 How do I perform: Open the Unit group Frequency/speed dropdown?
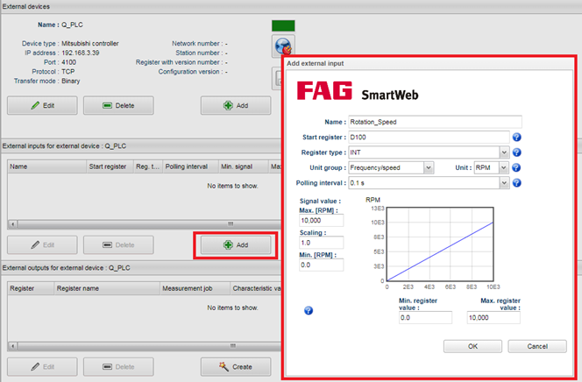pos(429,167)
